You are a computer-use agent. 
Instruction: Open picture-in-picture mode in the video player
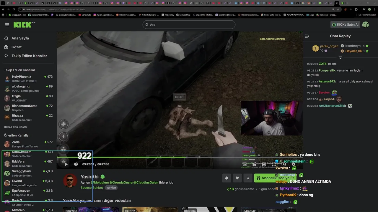click(x=245, y=164)
